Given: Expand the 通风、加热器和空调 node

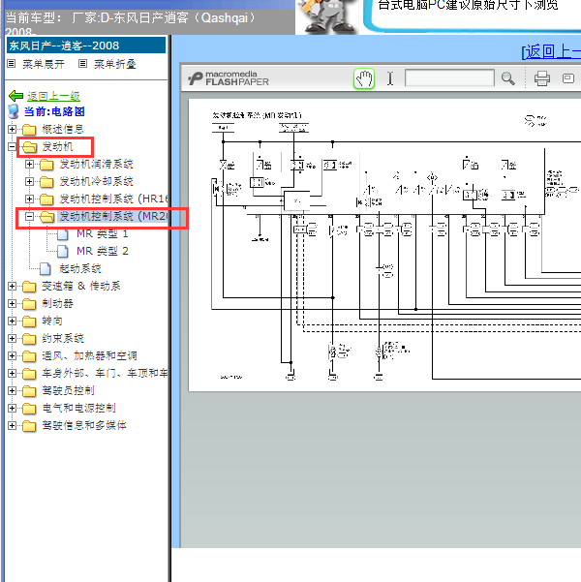Looking at the screenshot, I should click(x=12, y=356).
